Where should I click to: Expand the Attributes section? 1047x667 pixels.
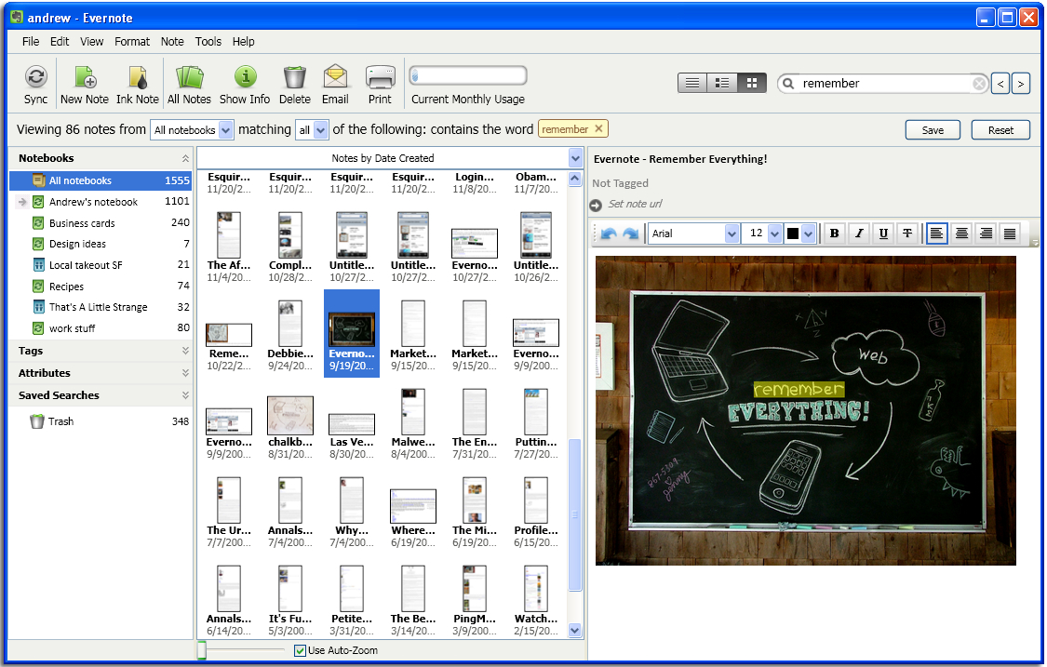(x=185, y=372)
